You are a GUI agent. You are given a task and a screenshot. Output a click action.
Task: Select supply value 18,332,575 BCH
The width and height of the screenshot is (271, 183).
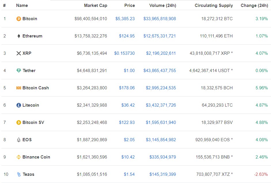pyautogui.click(x=217, y=88)
